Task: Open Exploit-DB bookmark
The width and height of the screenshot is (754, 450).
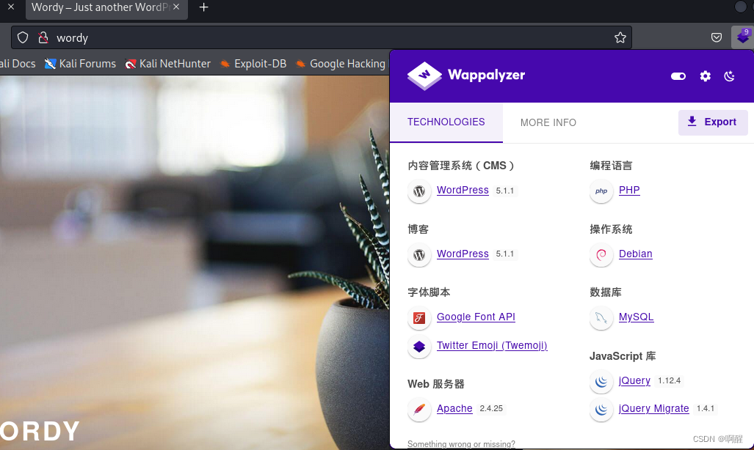Action: coord(253,63)
